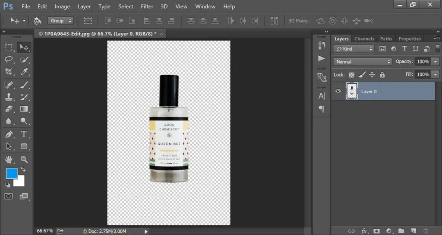Select the Move tool in toolbox

[x=24, y=48]
